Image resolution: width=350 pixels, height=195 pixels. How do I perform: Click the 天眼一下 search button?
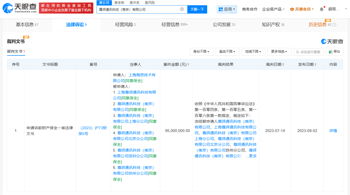tap(197, 9)
